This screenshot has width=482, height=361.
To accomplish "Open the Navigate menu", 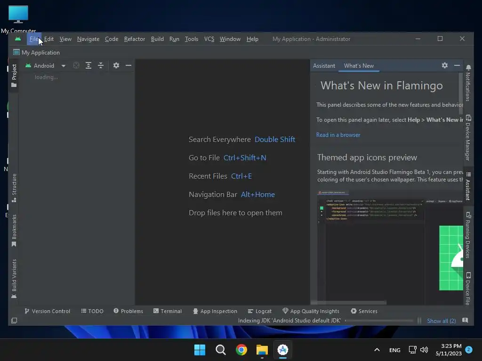I will tap(88, 39).
